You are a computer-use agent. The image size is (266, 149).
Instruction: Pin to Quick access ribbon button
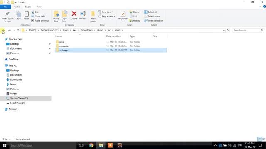tap(7, 17)
